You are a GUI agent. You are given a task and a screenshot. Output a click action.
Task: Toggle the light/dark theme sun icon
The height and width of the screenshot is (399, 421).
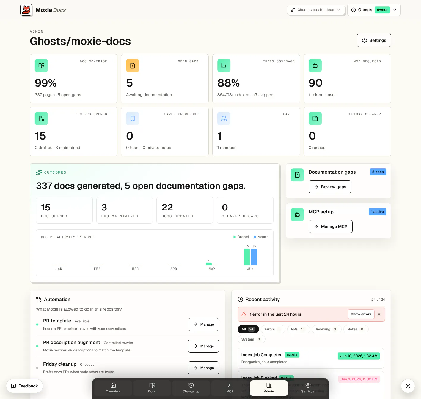click(408, 386)
